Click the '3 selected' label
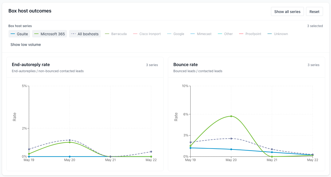The width and height of the screenshot is (331, 177). point(315,26)
